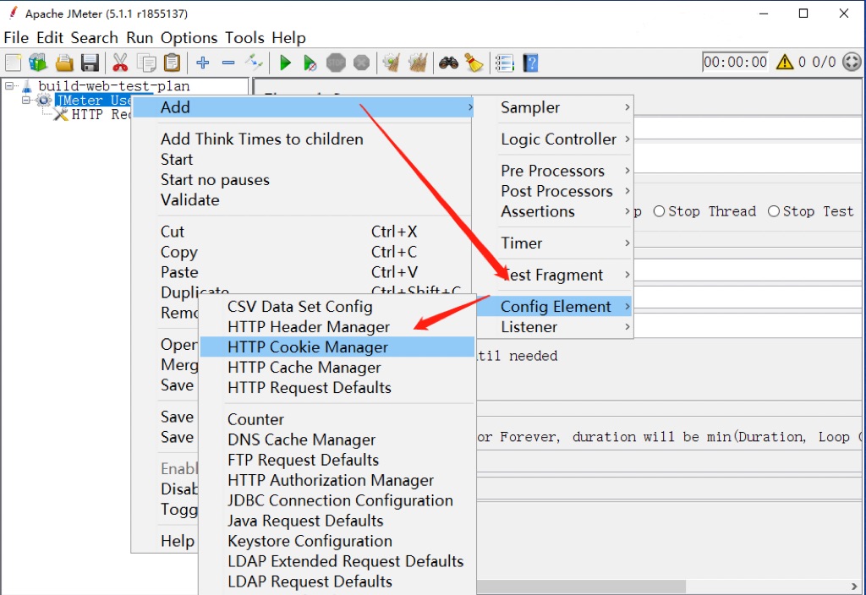The height and width of the screenshot is (595, 866).
Task: Click the New test plan toolbar icon
Action: pyautogui.click(x=14, y=63)
